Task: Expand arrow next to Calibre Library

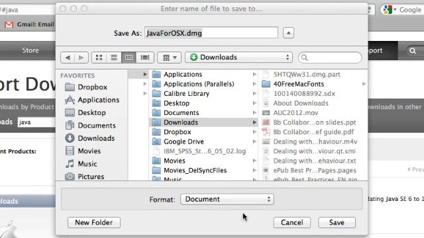Action: click(254, 94)
